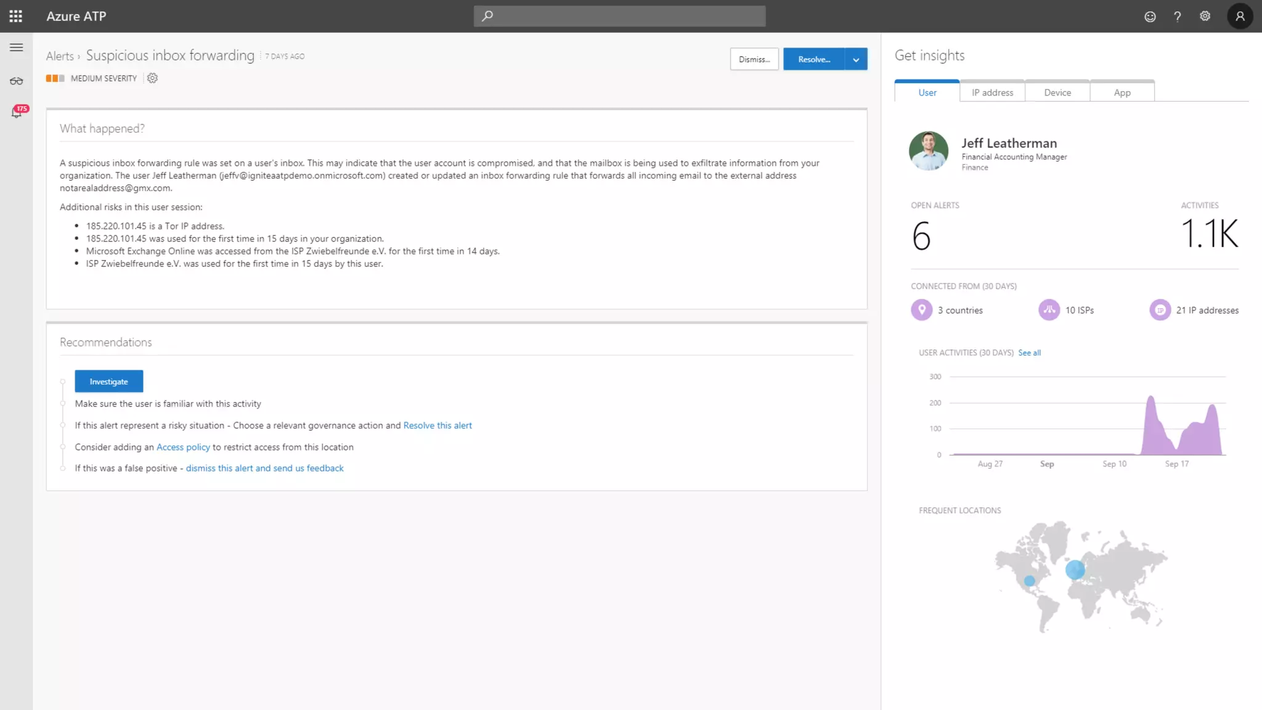The height and width of the screenshot is (710, 1262).
Task: Open the glasses investigate icon in sidebar
Action: tap(17, 81)
